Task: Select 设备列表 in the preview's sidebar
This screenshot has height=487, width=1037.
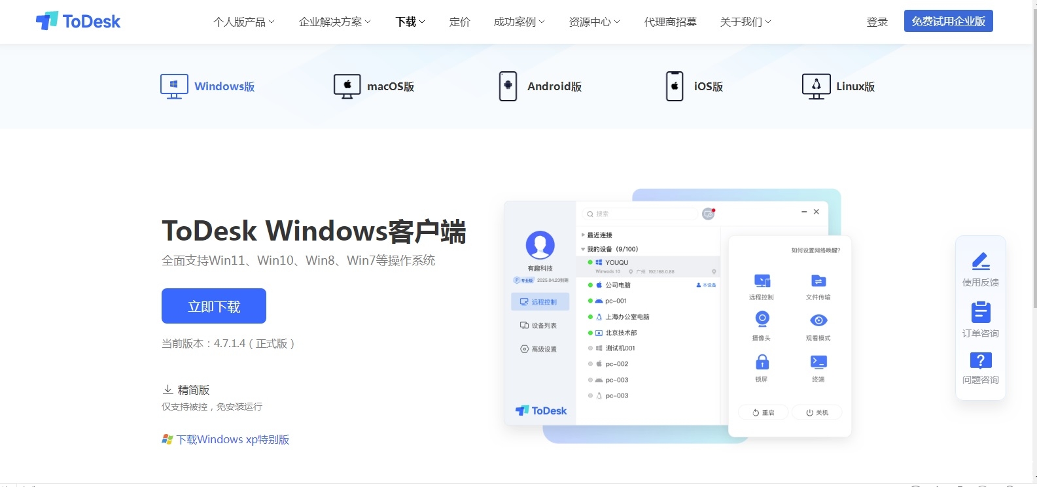Action: (x=540, y=326)
